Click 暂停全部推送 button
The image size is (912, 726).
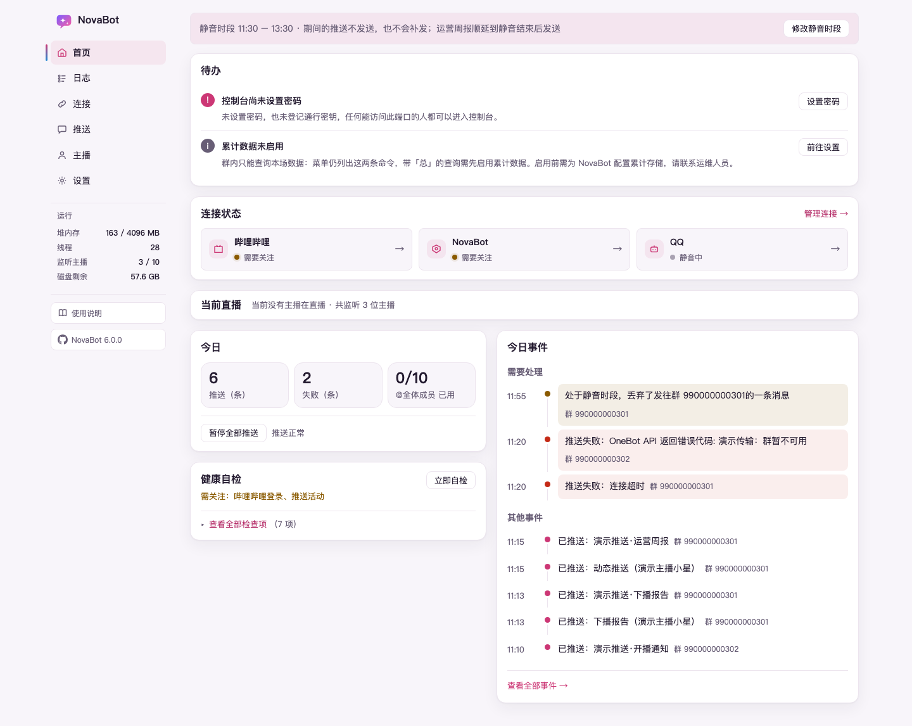pyautogui.click(x=234, y=433)
